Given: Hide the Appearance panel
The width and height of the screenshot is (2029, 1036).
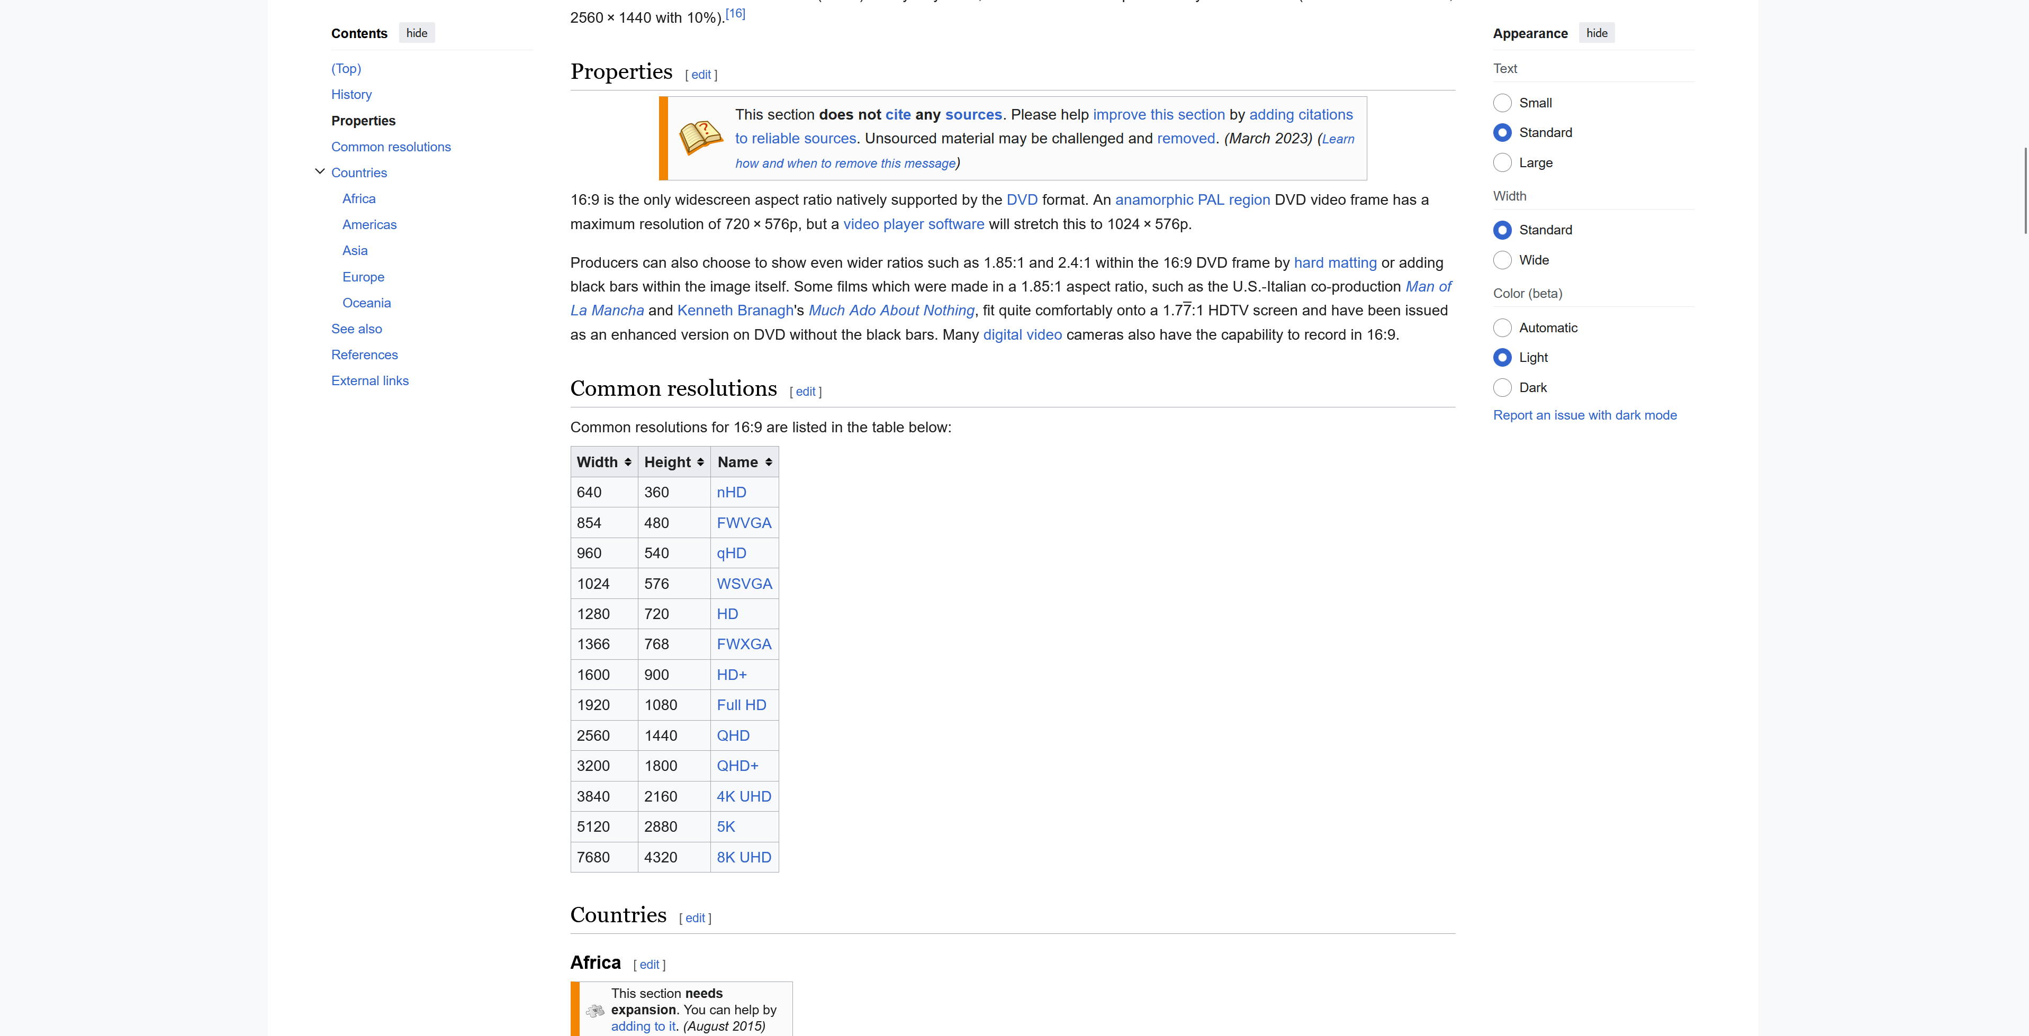Looking at the screenshot, I should pos(1597,32).
